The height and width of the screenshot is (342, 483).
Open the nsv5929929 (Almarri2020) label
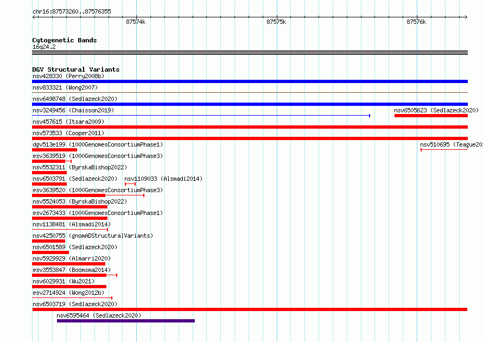(72, 258)
